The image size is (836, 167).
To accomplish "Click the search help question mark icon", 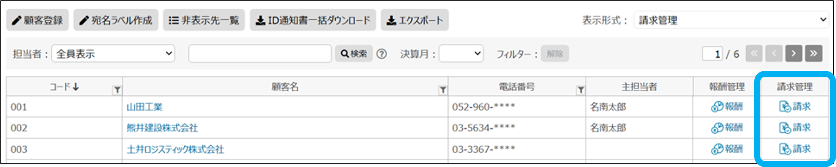I will coord(382,54).
